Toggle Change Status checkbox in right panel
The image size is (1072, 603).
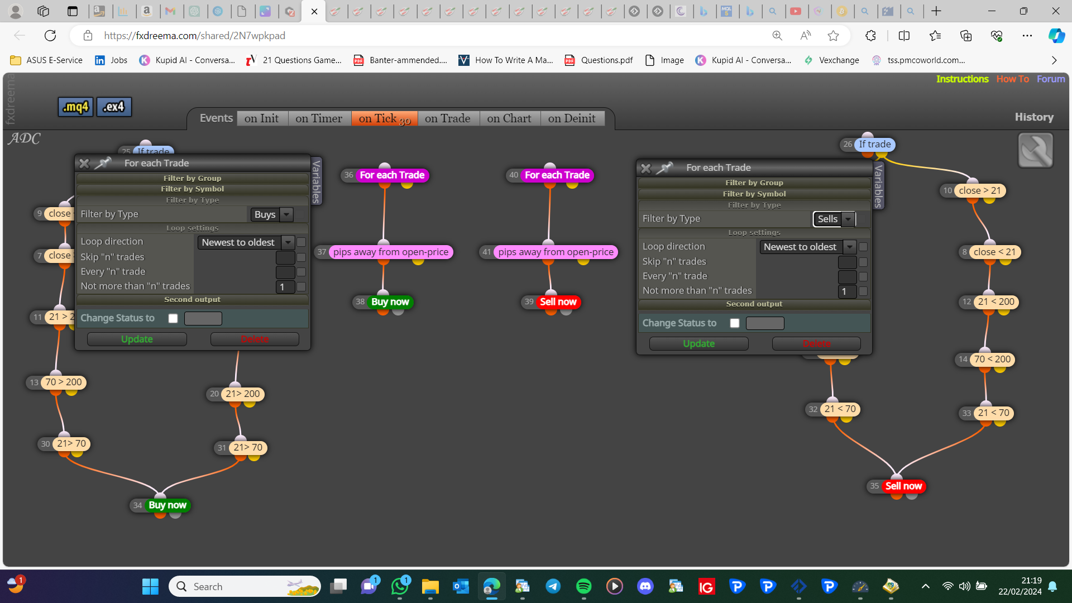[735, 323]
